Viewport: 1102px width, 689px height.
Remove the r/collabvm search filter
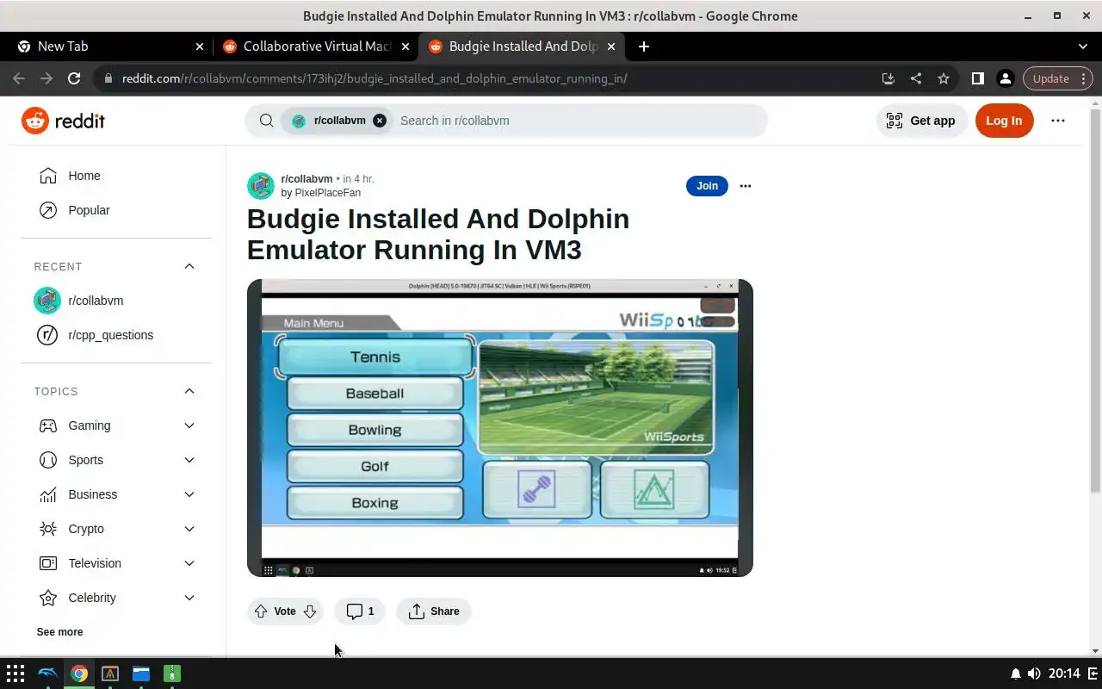380,121
